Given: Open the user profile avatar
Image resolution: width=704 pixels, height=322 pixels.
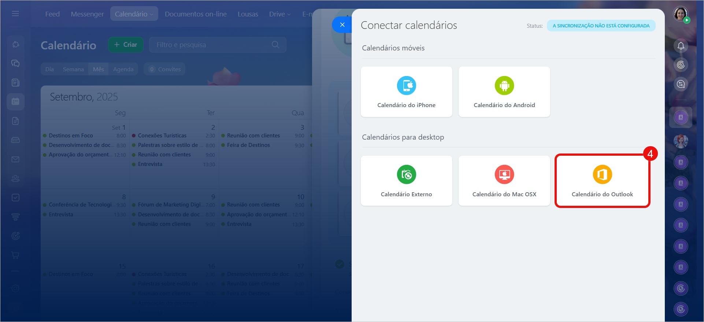Looking at the screenshot, I should coord(681,14).
